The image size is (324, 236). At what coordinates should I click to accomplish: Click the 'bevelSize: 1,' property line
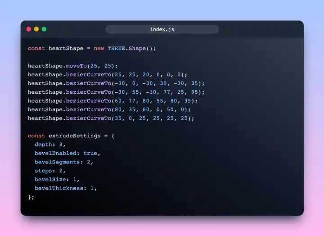pyautogui.click(x=57, y=179)
